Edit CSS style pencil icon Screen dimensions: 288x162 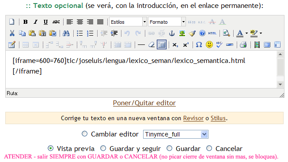point(12,44)
